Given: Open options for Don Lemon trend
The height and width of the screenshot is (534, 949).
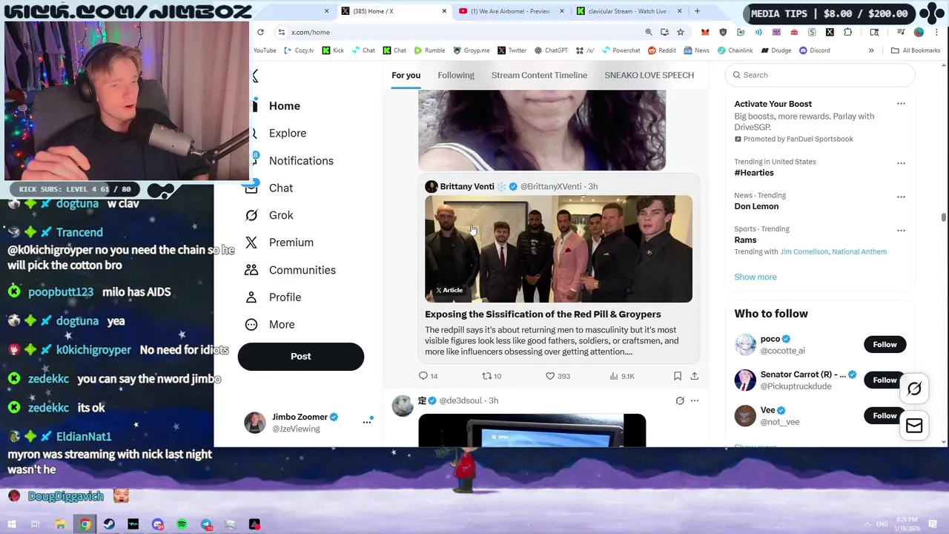Looking at the screenshot, I should (901, 197).
